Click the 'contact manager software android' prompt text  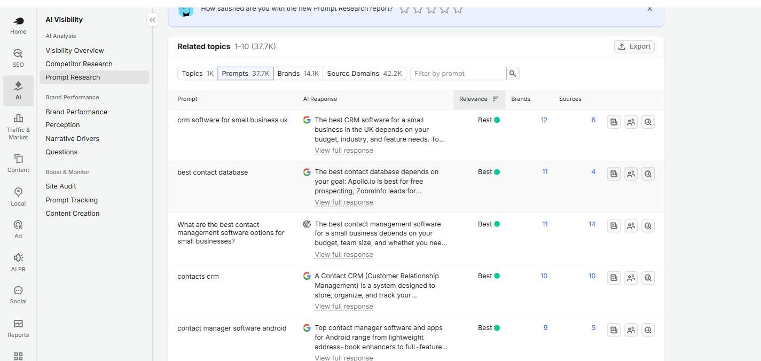click(x=232, y=328)
